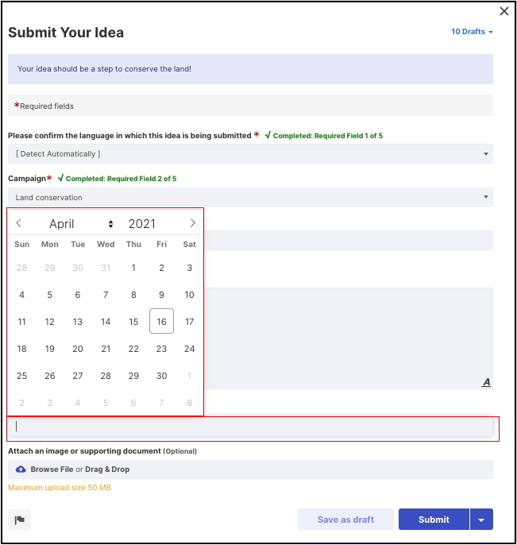The height and width of the screenshot is (545, 517).
Task: Go to next month in calendar
Action: click(192, 223)
